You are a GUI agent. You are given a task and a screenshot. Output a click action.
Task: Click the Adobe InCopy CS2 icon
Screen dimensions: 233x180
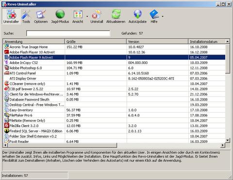[7, 63]
